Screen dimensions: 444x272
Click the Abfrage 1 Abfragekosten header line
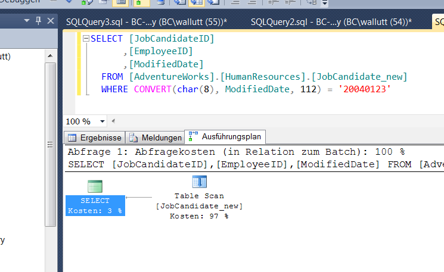(x=237, y=152)
